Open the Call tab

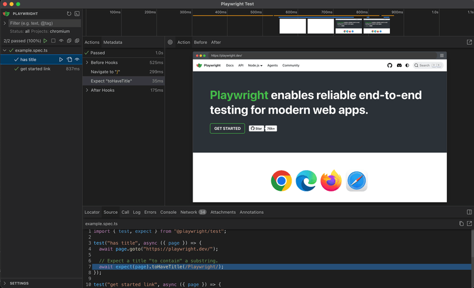click(125, 212)
